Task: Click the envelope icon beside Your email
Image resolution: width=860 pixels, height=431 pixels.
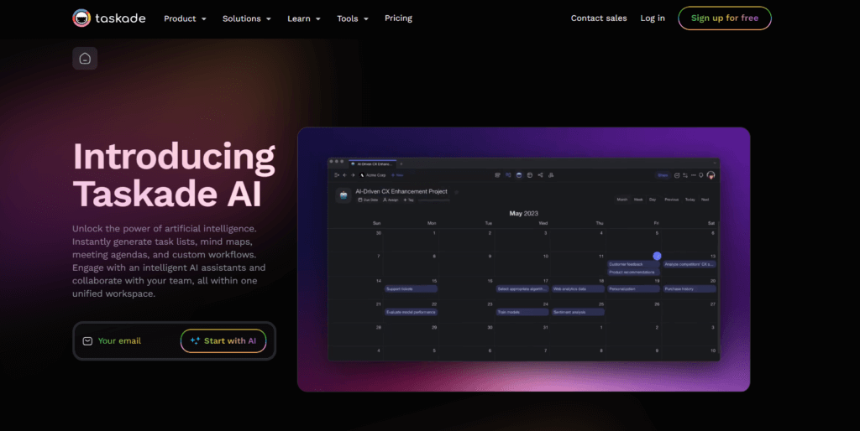Action: tap(87, 341)
